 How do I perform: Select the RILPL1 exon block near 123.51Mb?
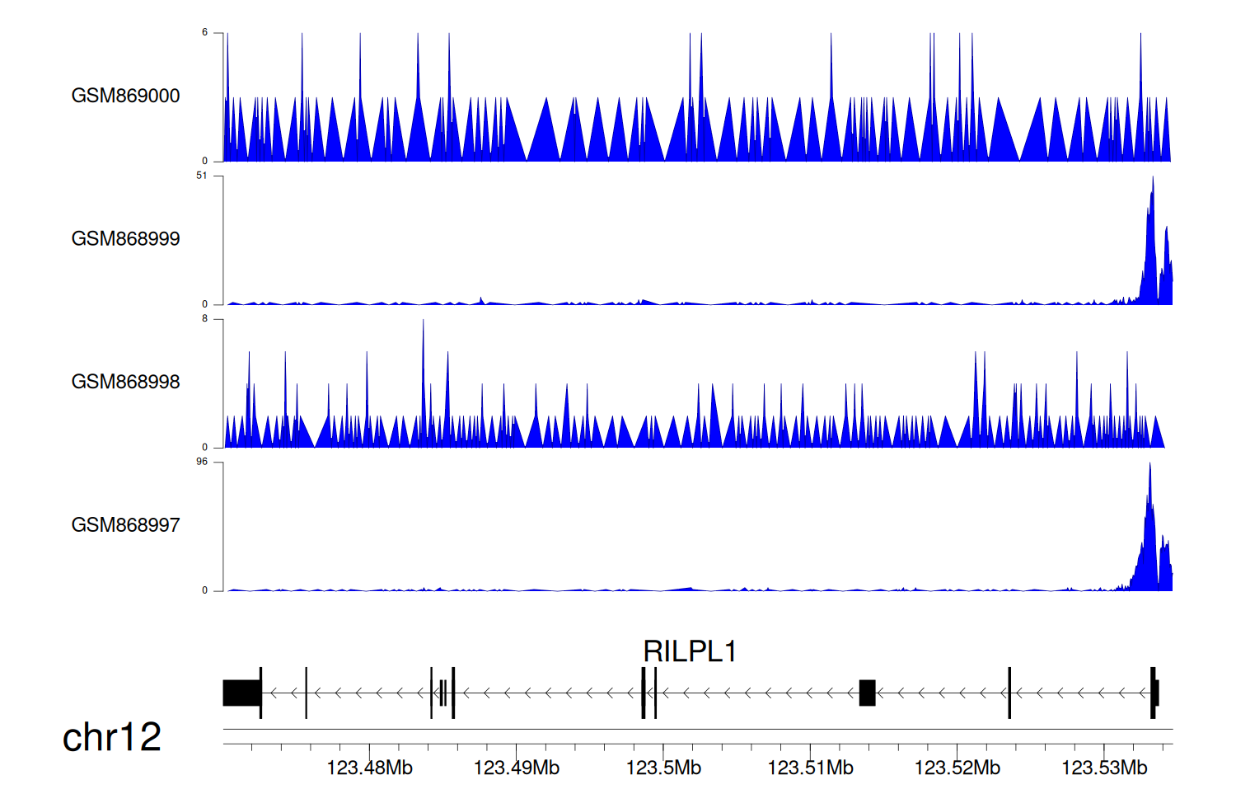(867, 693)
